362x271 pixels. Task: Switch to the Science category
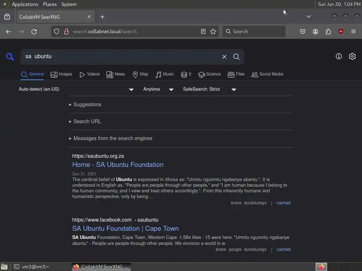pos(209,74)
